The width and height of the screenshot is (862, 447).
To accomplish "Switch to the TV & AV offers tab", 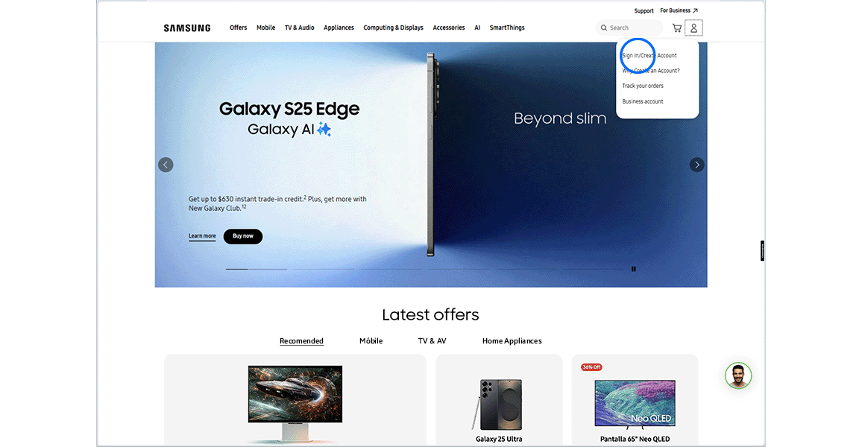I will point(432,340).
